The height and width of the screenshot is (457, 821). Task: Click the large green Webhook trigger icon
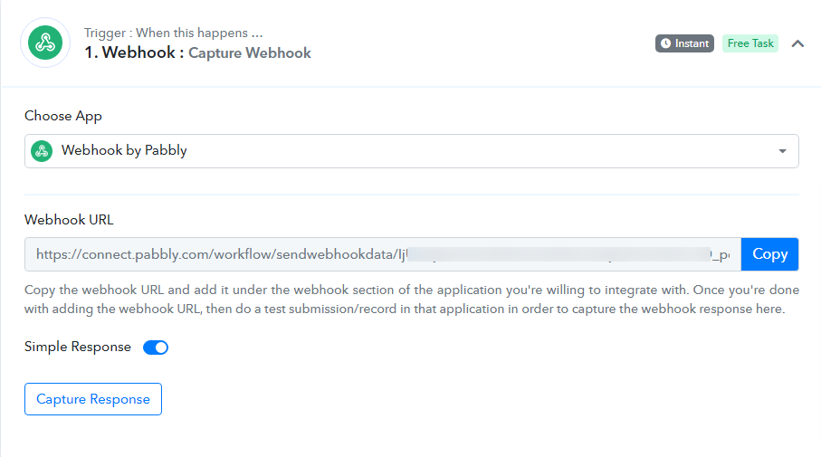click(x=45, y=43)
